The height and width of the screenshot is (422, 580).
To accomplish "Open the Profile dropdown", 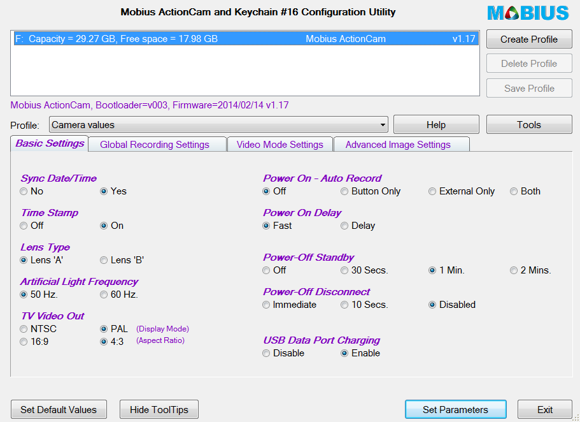I will pyautogui.click(x=218, y=125).
